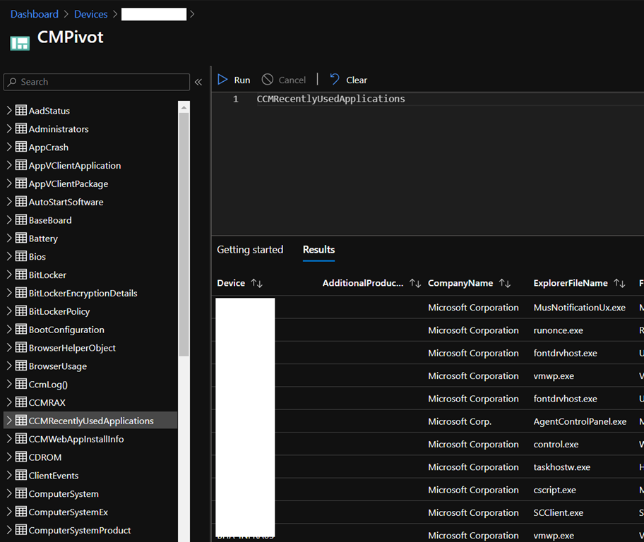Click the Run play icon
The height and width of the screenshot is (542, 644).
(223, 80)
